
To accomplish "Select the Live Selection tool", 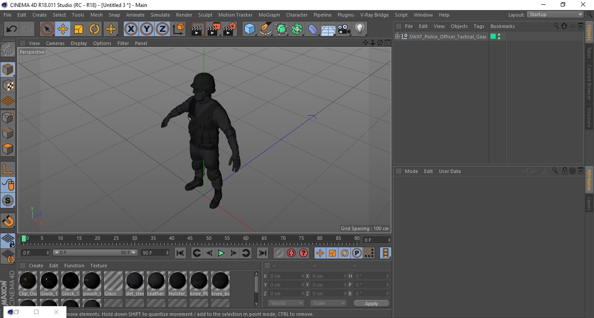I will [x=47, y=29].
